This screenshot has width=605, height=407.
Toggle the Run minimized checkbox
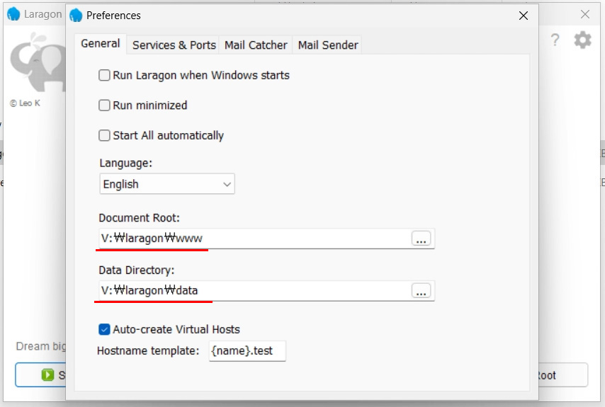click(104, 105)
